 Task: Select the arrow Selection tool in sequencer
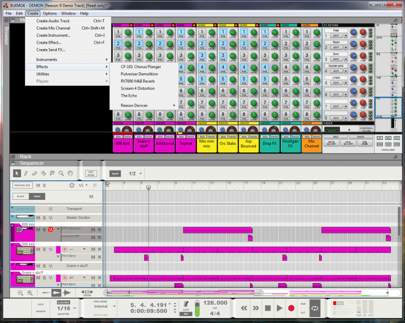[x=17, y=173]
